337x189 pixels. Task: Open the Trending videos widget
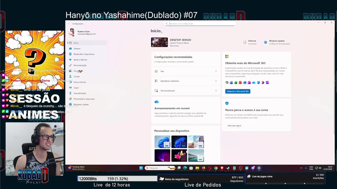(77, 168)
